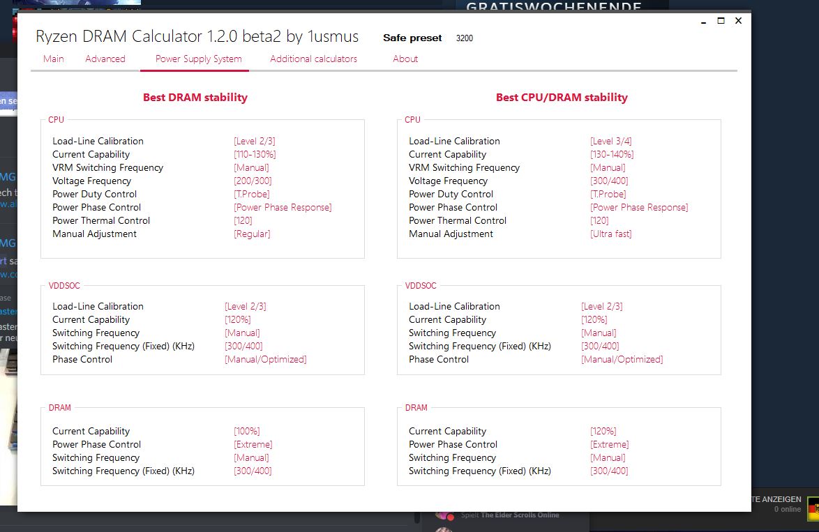This screenshot has width=819, height=532.
Task: Open the Advanced tab
Action: (105, 59)
